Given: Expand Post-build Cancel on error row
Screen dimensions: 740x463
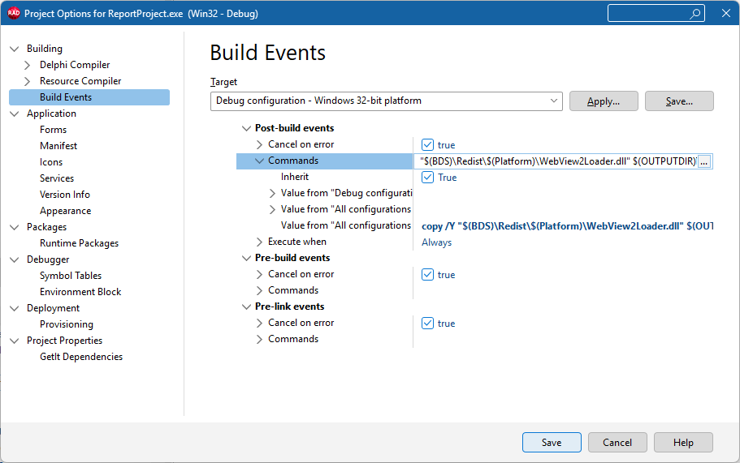Looking at the screenshot, I should [259, 144].
